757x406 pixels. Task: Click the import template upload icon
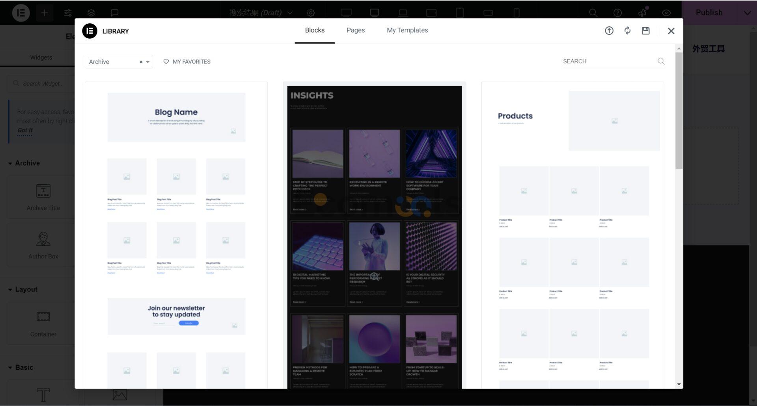click(609, 30)
